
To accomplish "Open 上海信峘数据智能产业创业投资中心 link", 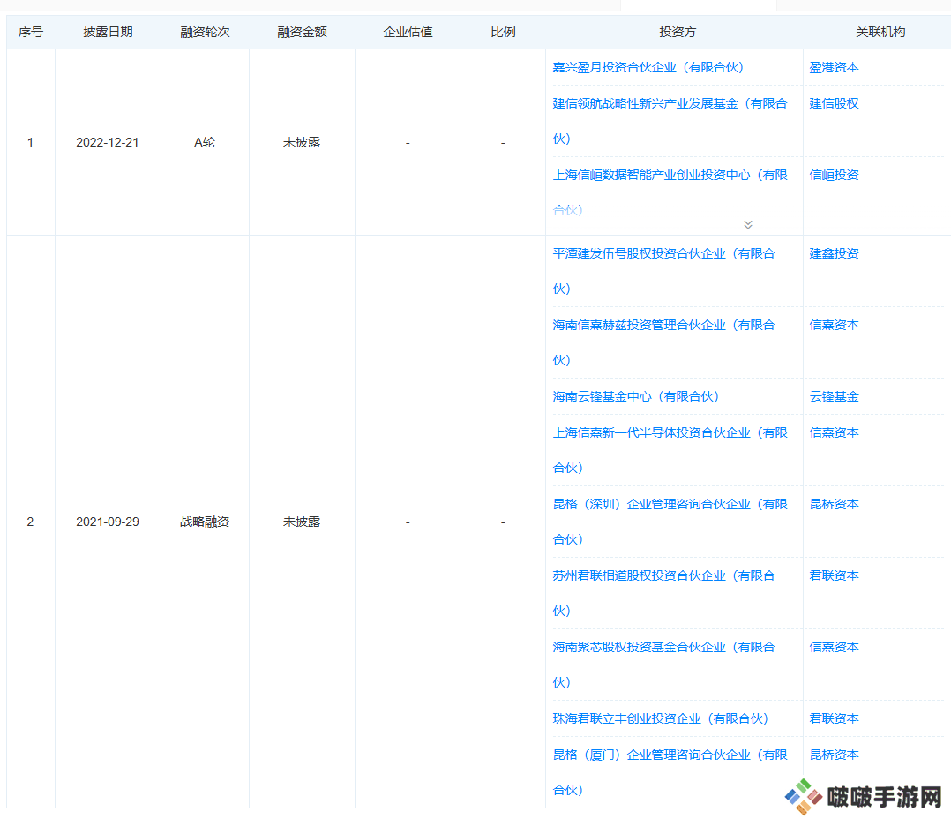I will (x=670, y=192).
